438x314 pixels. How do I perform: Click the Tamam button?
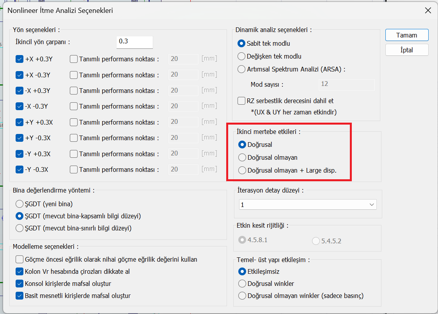point(406,35)
